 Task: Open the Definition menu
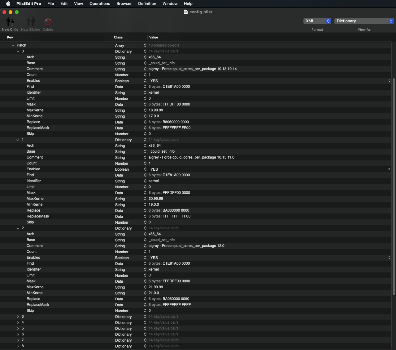coord(147,4)
